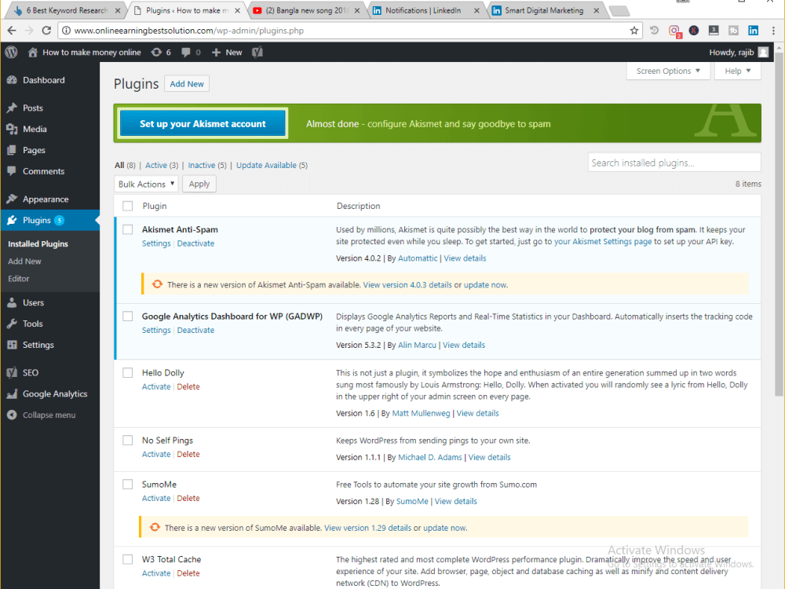This screenshot has height=589, width=785.
Task: Click the site info icon in address bar
Action: (66, 31)
